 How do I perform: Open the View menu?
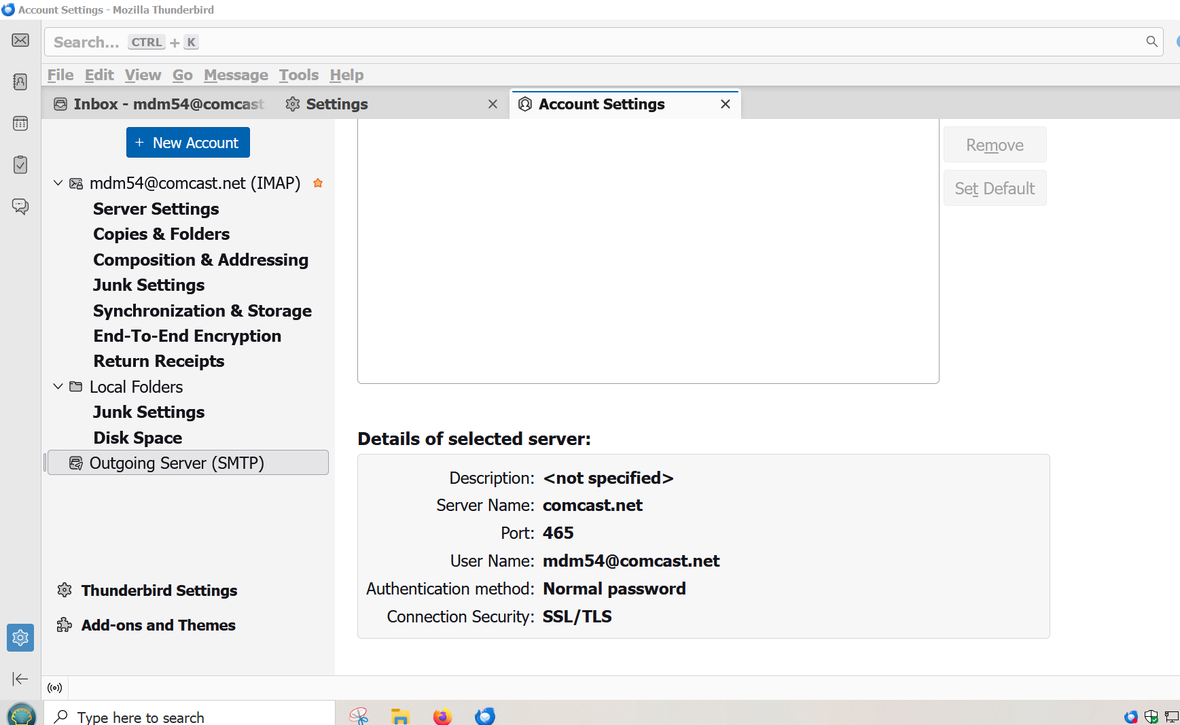tap(143, 75)
